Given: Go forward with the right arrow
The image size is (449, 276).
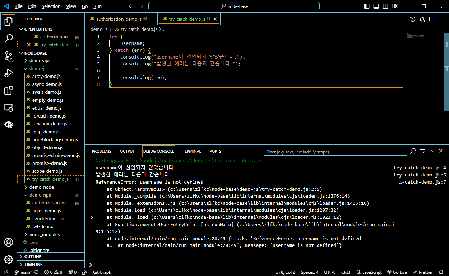Looking at the screenshot, I should (140, 6).
